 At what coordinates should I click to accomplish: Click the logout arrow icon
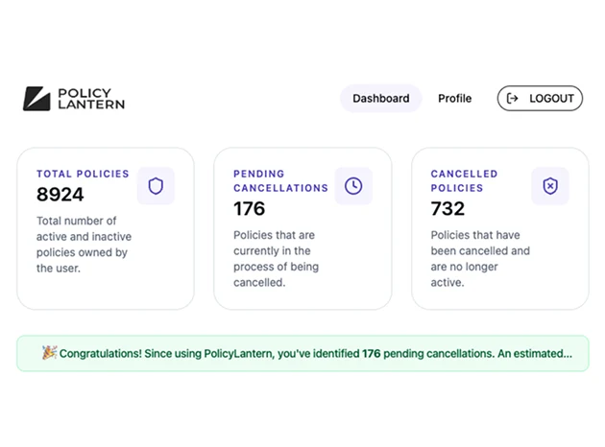point(512,99)
